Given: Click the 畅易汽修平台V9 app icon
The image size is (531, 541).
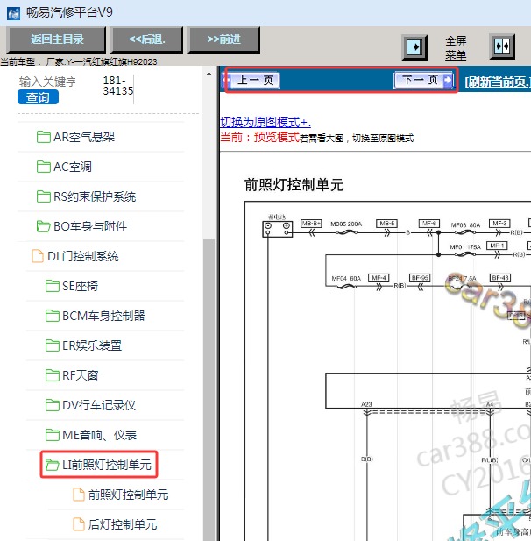Looking at the screenshot, I should click(13, 13).
